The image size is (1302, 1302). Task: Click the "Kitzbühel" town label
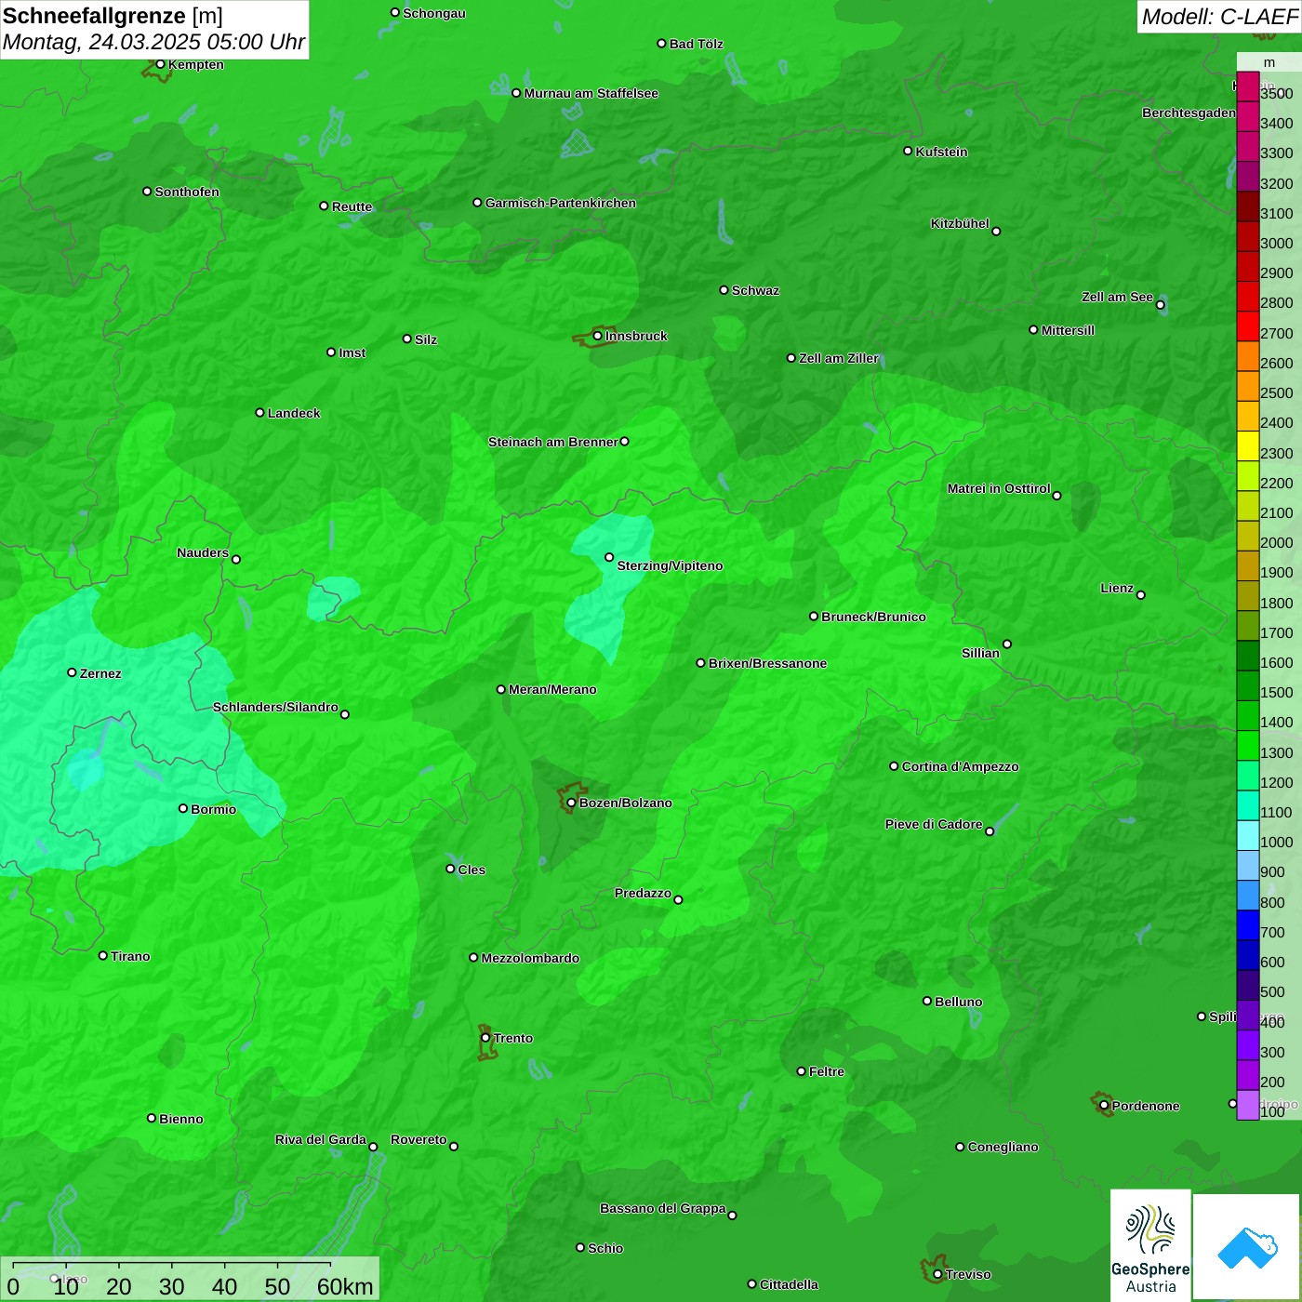point(960,223)
